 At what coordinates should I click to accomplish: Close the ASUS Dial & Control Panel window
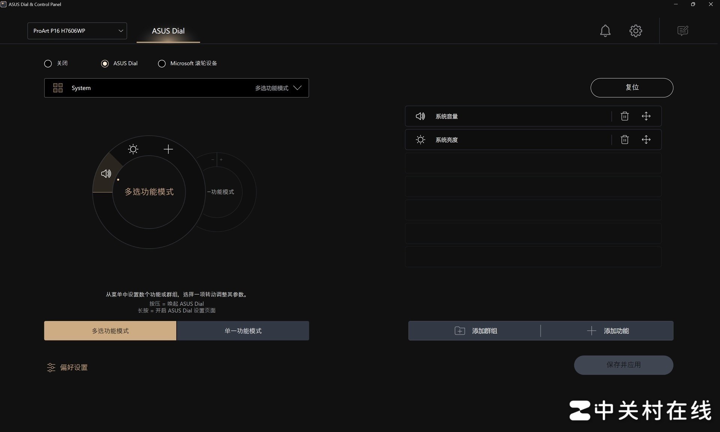(x=711, y=4)
